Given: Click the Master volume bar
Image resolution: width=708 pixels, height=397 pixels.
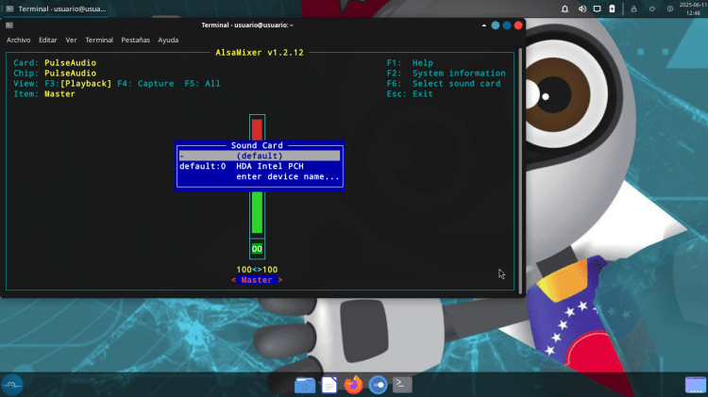Looking at the screenshot, I should click(257, 212).
